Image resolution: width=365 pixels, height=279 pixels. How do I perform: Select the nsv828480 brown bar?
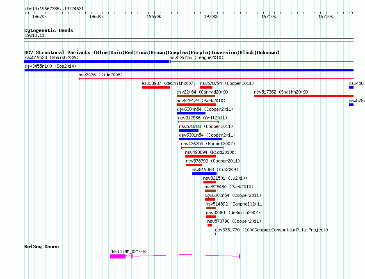tap(210, 191)
